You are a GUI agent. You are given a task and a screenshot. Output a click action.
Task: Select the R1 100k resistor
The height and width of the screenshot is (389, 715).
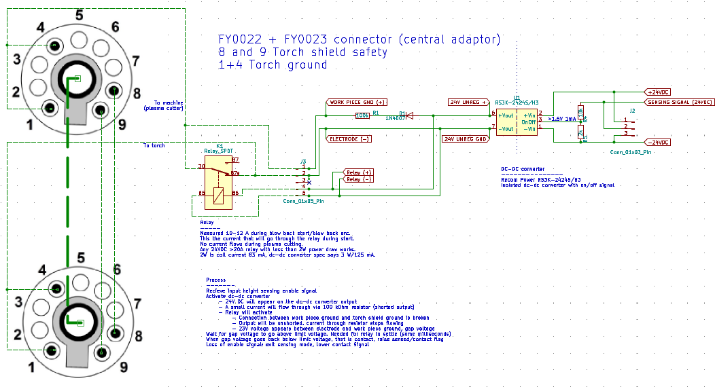[363, 115]
